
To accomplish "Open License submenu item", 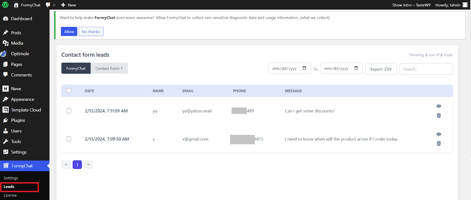I will (10, 195).
